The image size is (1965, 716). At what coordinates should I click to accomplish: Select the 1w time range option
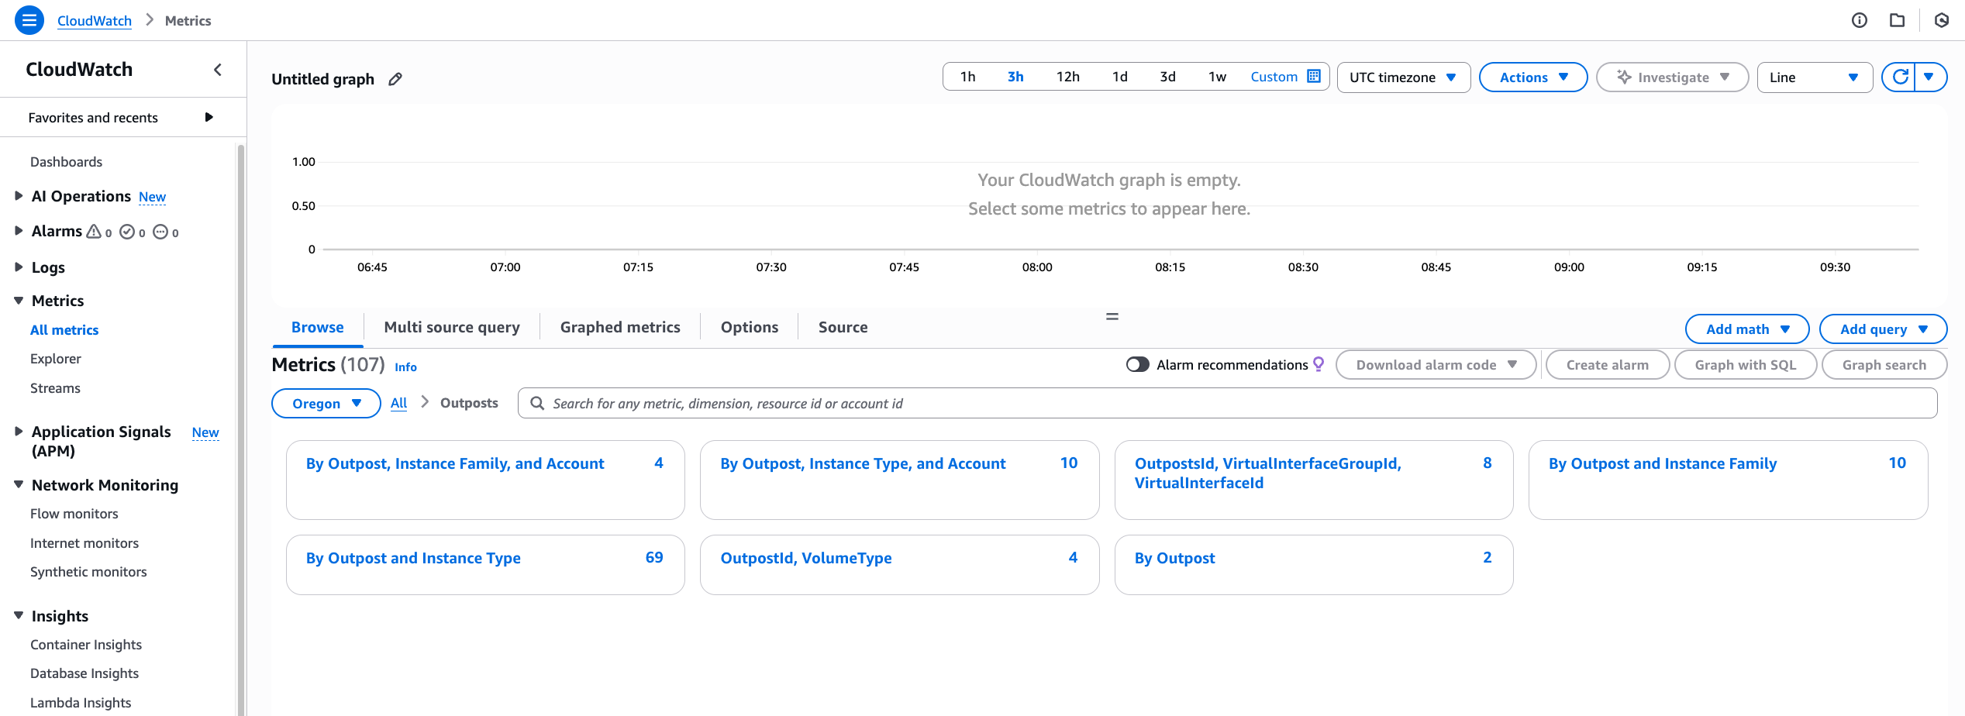tap(1216, 76)
